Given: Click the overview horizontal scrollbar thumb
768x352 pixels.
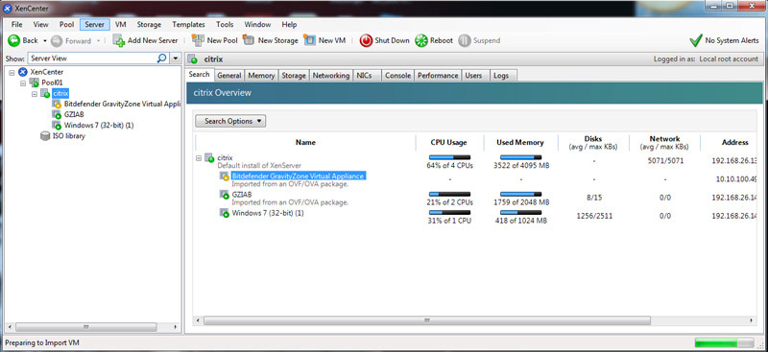Looking at the screenshot, I should pyautogui.click(x=427, y=320).
